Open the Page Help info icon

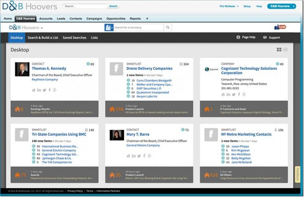(238, 37)
